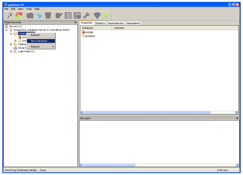This screenshot has width=243, height=175.
Task: Close the Object browser panel
Action: [x=75, y=22]
